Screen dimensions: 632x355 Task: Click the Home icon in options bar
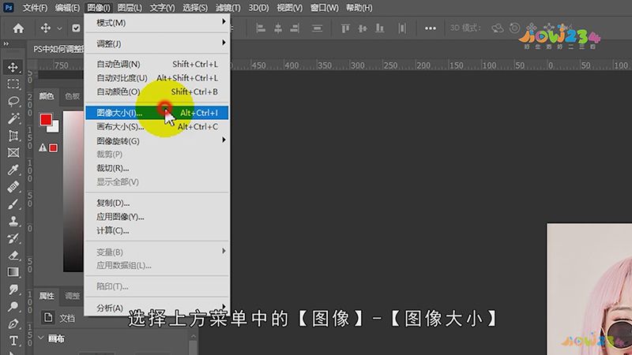tap(18, 28)
